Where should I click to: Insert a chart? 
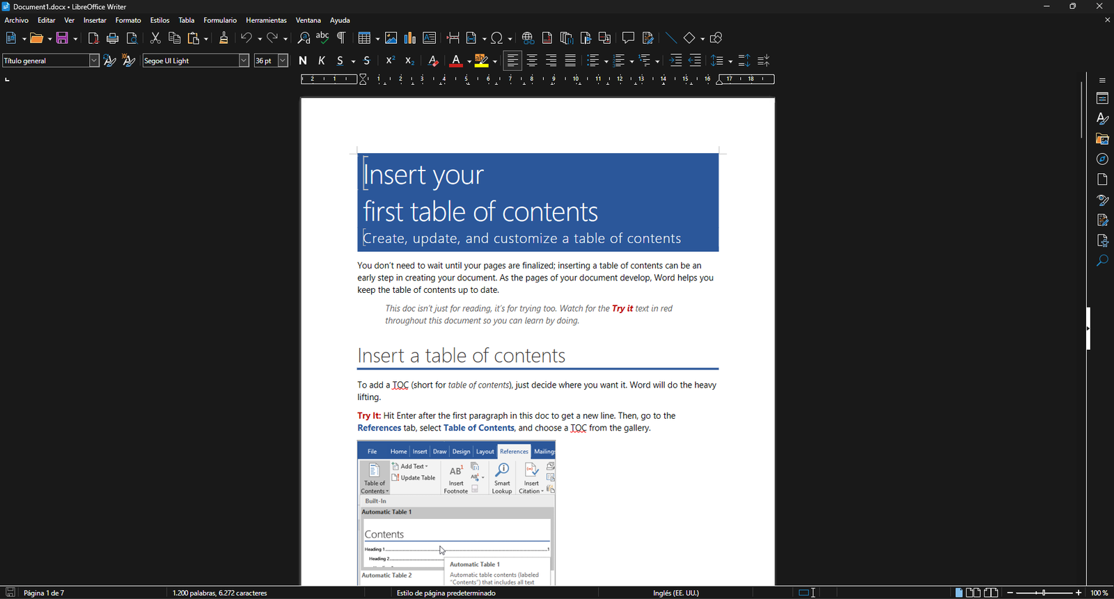[410, 38]
